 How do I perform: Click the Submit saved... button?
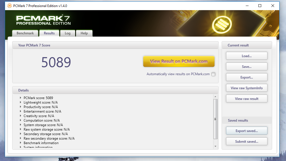[x=247, y=142]
